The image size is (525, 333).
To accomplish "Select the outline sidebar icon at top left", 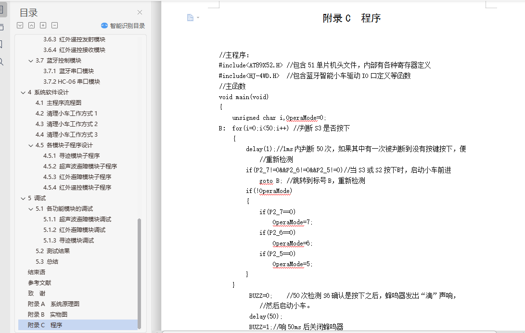I will tap(1, 9).
